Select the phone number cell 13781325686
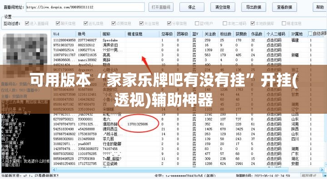 [138, 124]
